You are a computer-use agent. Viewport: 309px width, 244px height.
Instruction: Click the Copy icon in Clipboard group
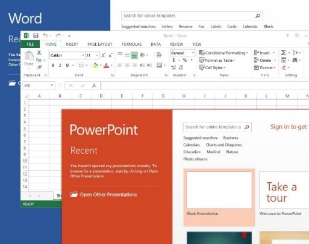coord(39,60)
